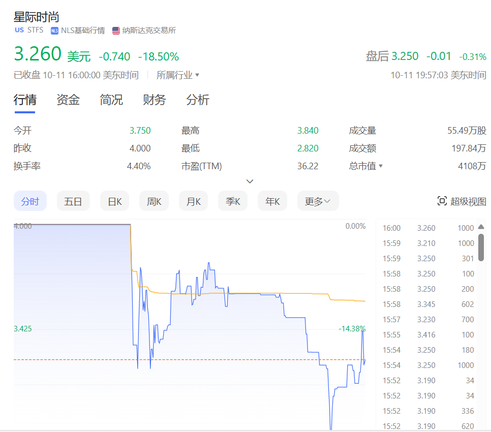Image resolution: width=491 pixels, height=432 pixels.
Task: Expand more stats with the chevron below
Action: (x=250, y=181)
